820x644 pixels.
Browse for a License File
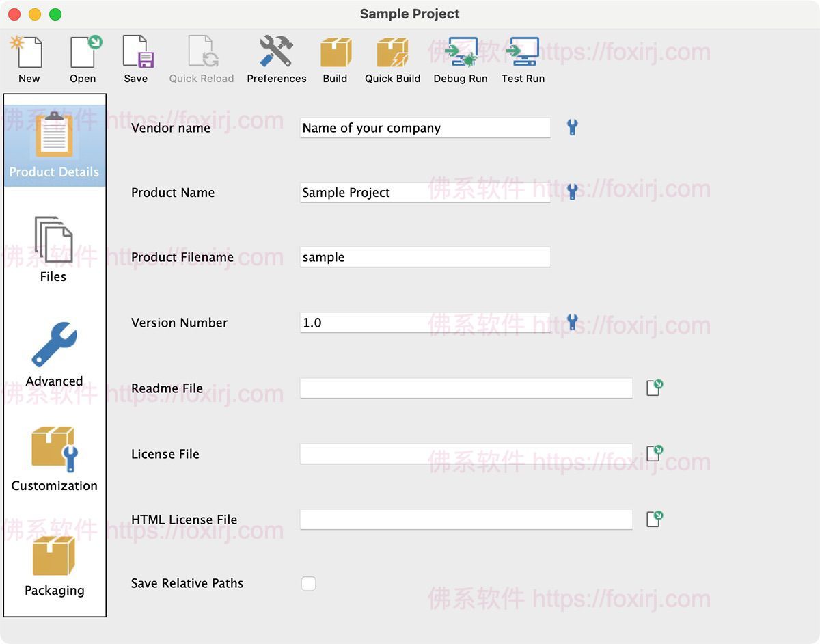click(655, 452)
